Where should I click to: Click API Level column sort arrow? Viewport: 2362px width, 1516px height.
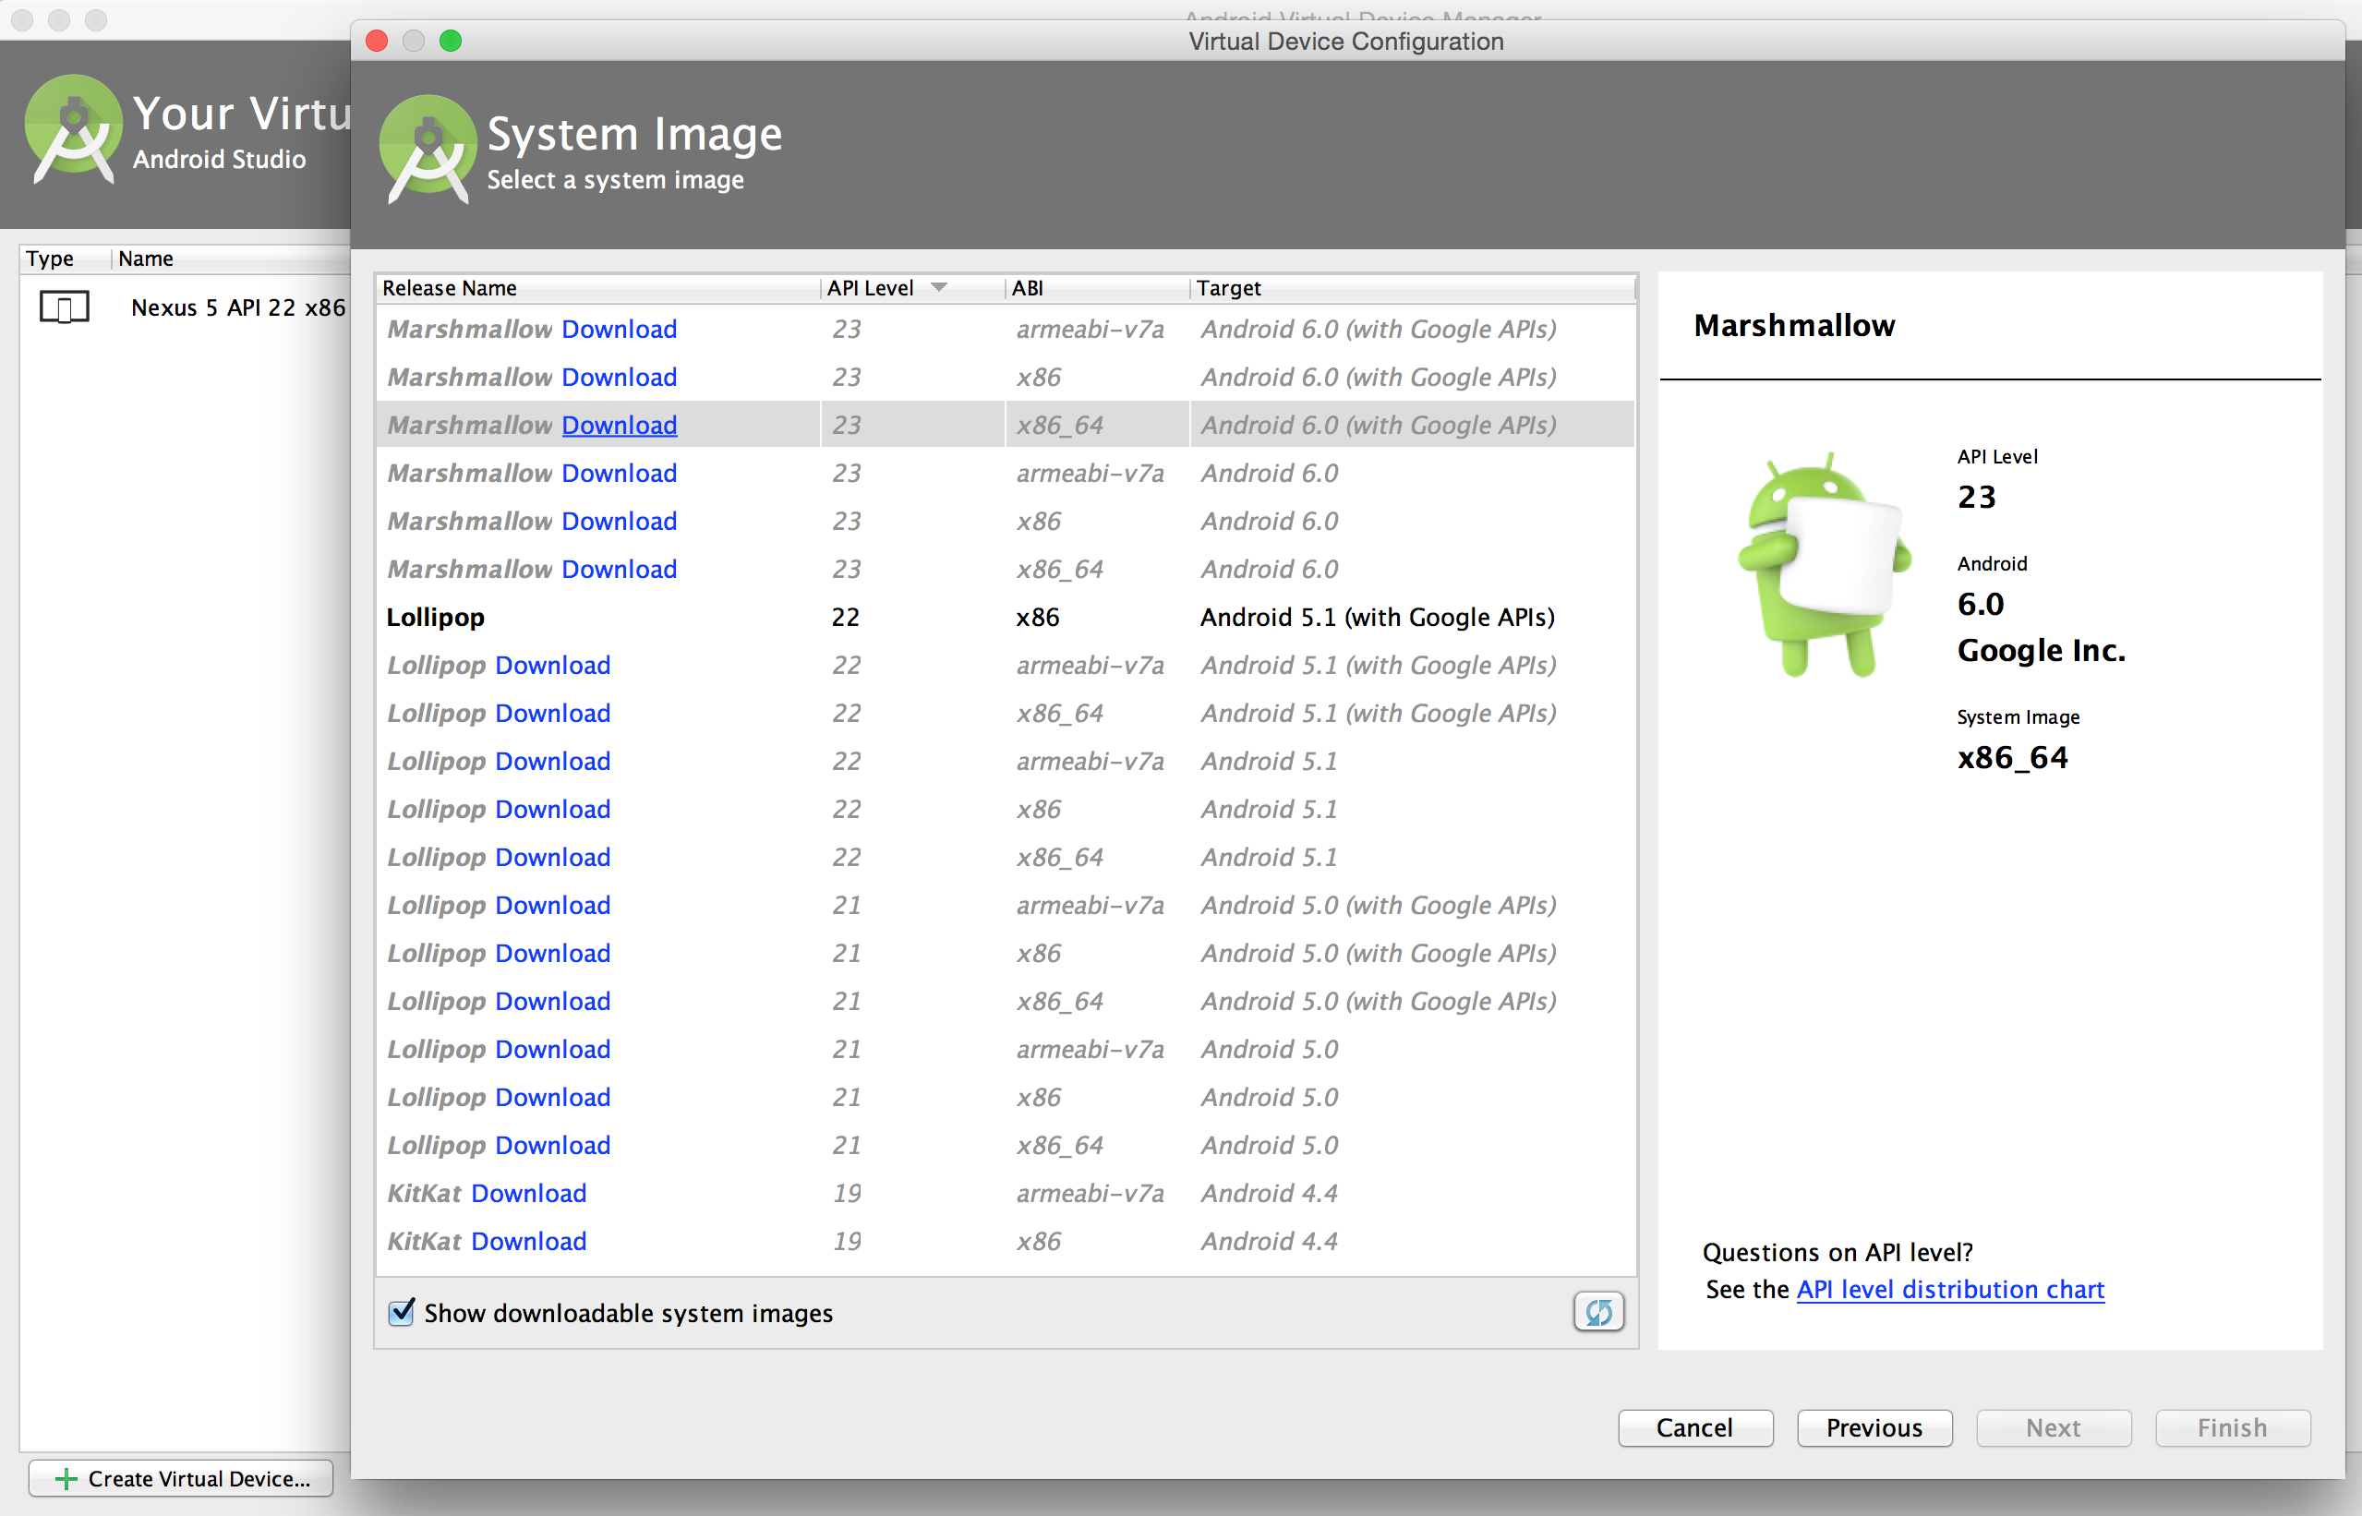coord(938,287)
